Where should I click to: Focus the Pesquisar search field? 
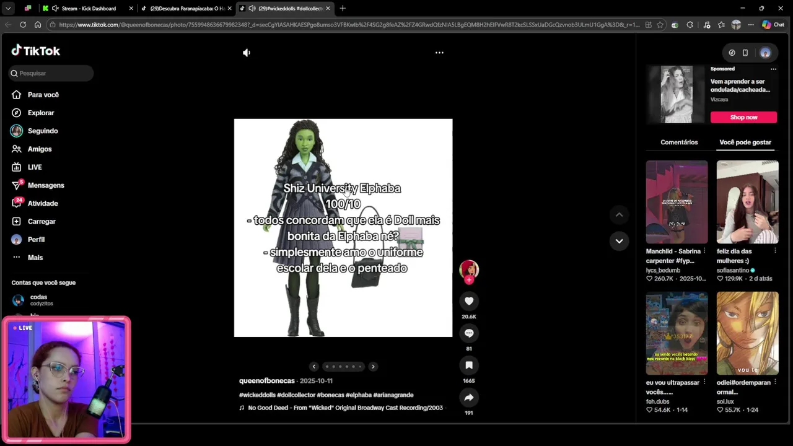51,73
